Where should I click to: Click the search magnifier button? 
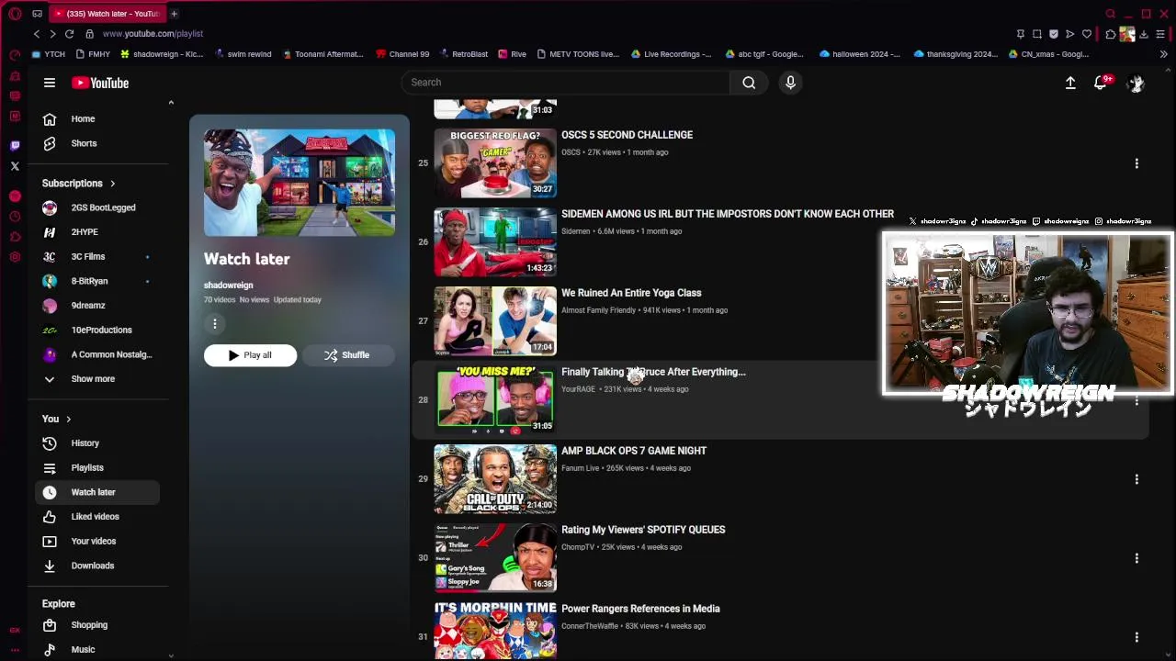[749, 83]
